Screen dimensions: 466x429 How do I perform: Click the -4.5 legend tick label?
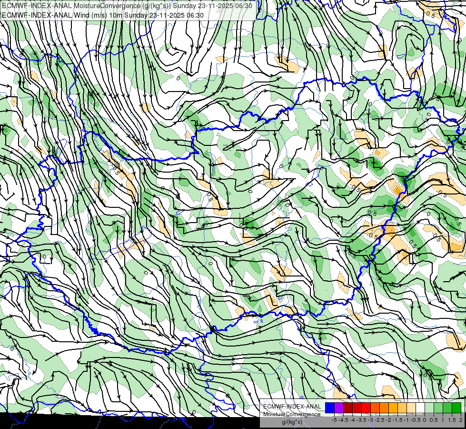coord(343,420)
